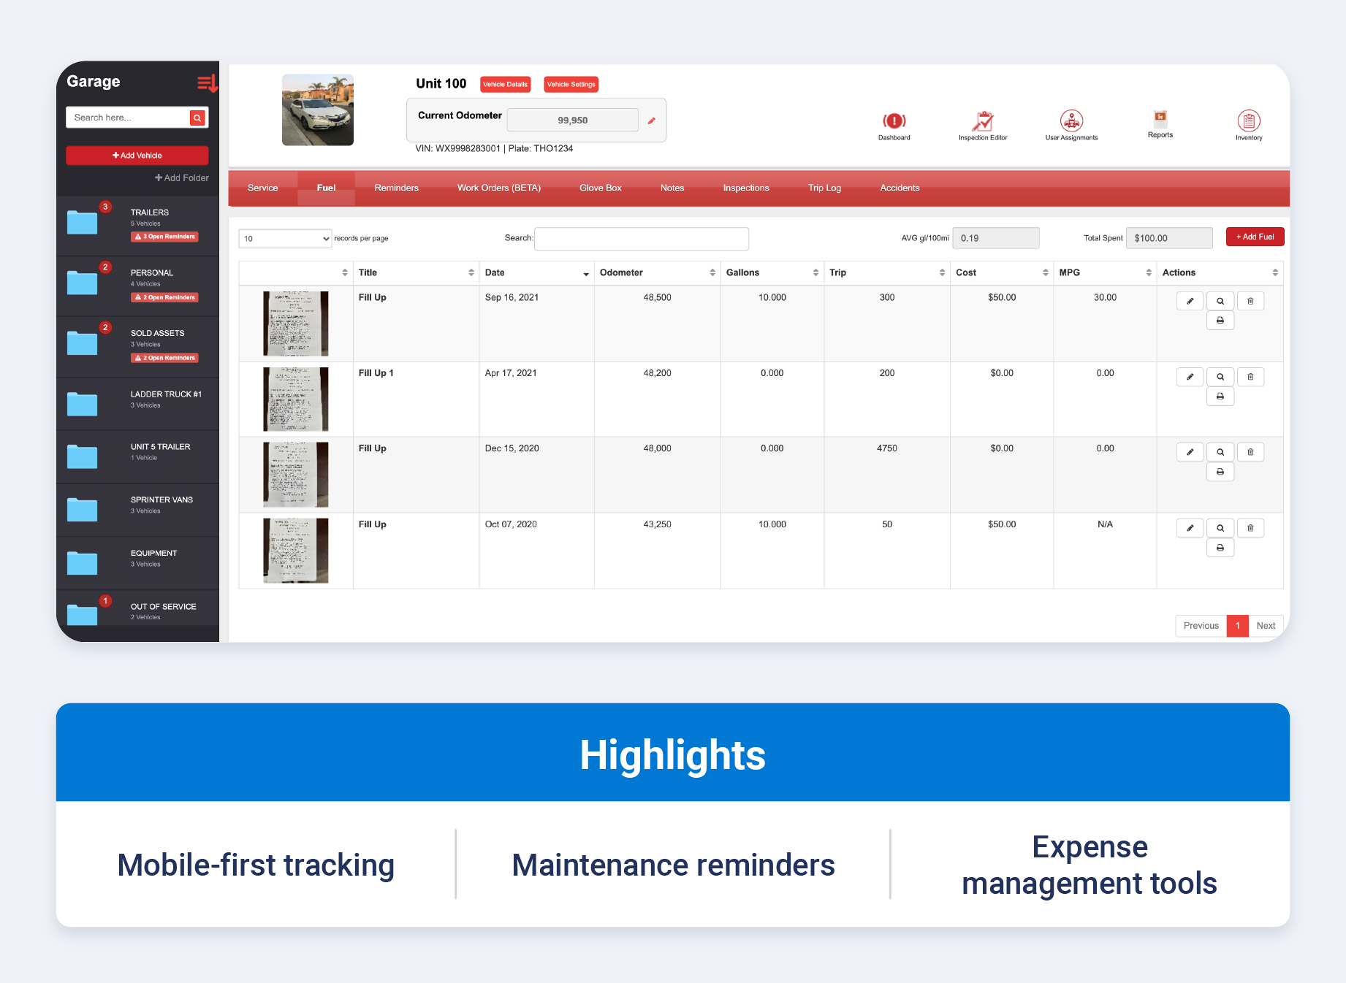Click the Add Fuel button

point(1255,237)
